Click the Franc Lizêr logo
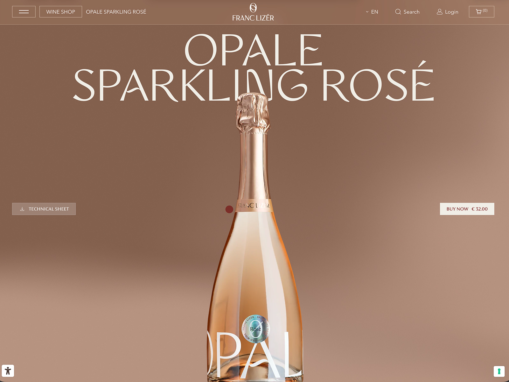 (x=253, y=12)
